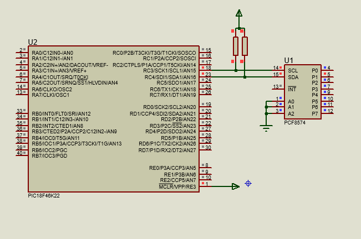Screen dimensions: 361x239
Task: Click the RC3/SCK1/SCL1/AN15 pin label
Action: click(170, 71)
